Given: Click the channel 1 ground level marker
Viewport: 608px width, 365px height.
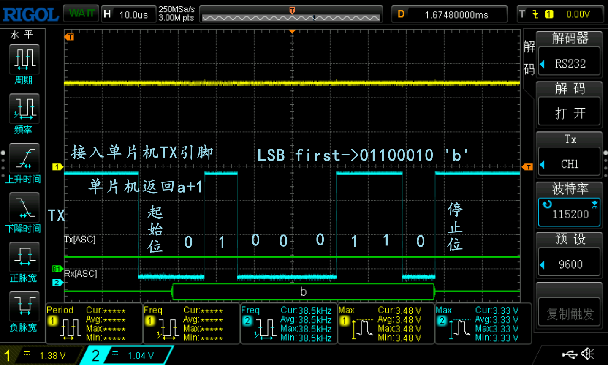Looking at the screenshot, I should pyautogui.click(x=57, y=167).
